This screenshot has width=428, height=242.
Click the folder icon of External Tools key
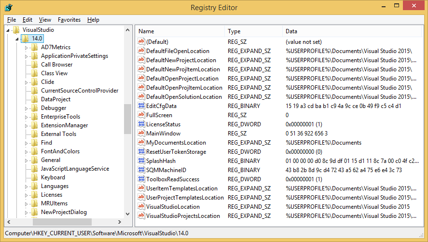click(34, 134)
